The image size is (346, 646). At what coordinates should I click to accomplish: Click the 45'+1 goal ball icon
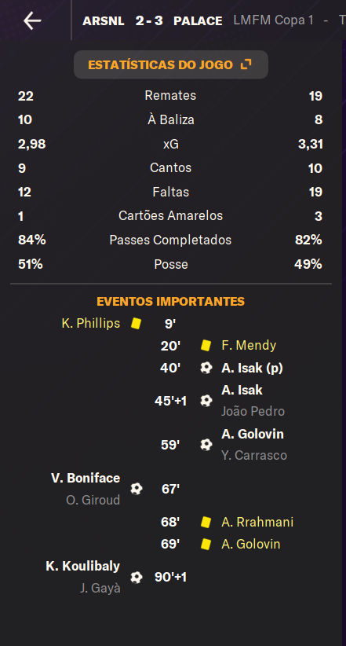[206, 401]
